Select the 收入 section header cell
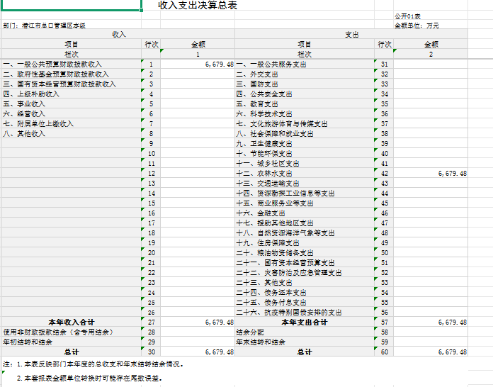Image resolution: width=493 pixels, height=387 pixels. click(x=118, y=34)
